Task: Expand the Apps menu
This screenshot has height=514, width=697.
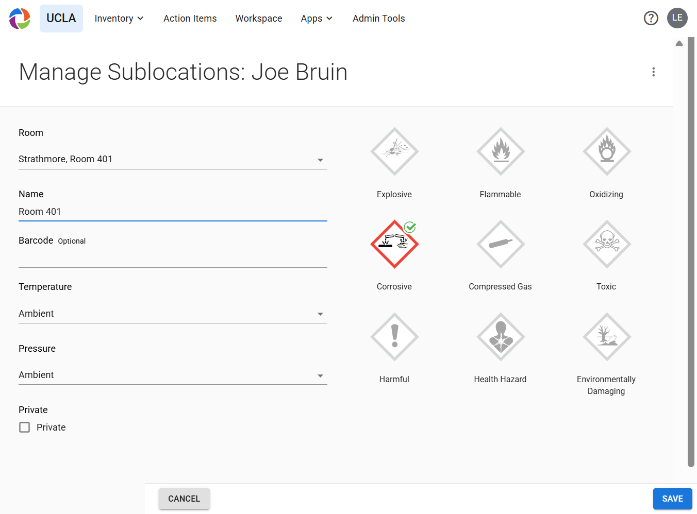Action: pyautogui.click(x=317, y=19)
